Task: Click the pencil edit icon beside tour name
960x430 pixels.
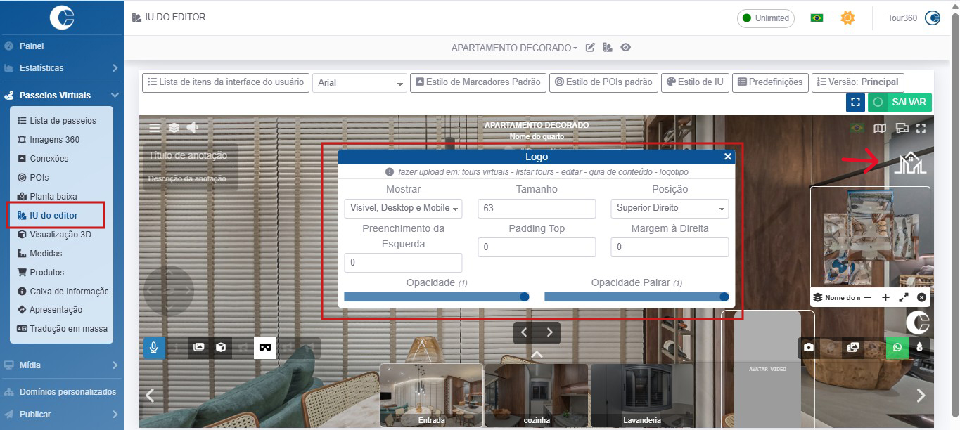Action: pos(591,48)
